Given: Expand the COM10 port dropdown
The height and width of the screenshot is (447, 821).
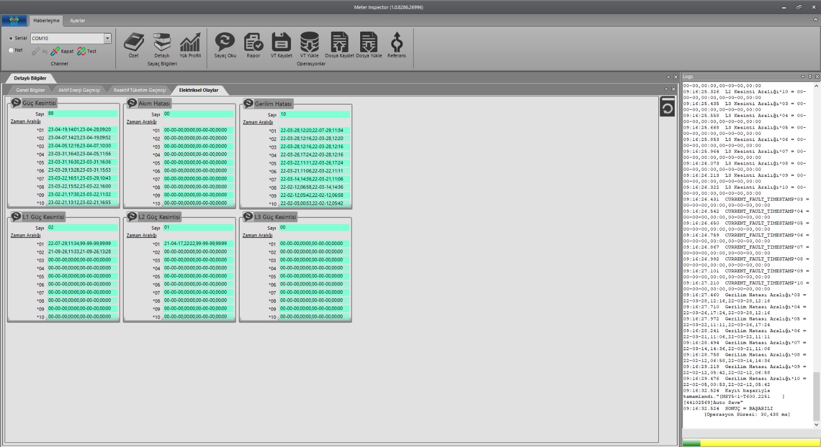Looking at the screenshot, I should (x=107, y=38).
